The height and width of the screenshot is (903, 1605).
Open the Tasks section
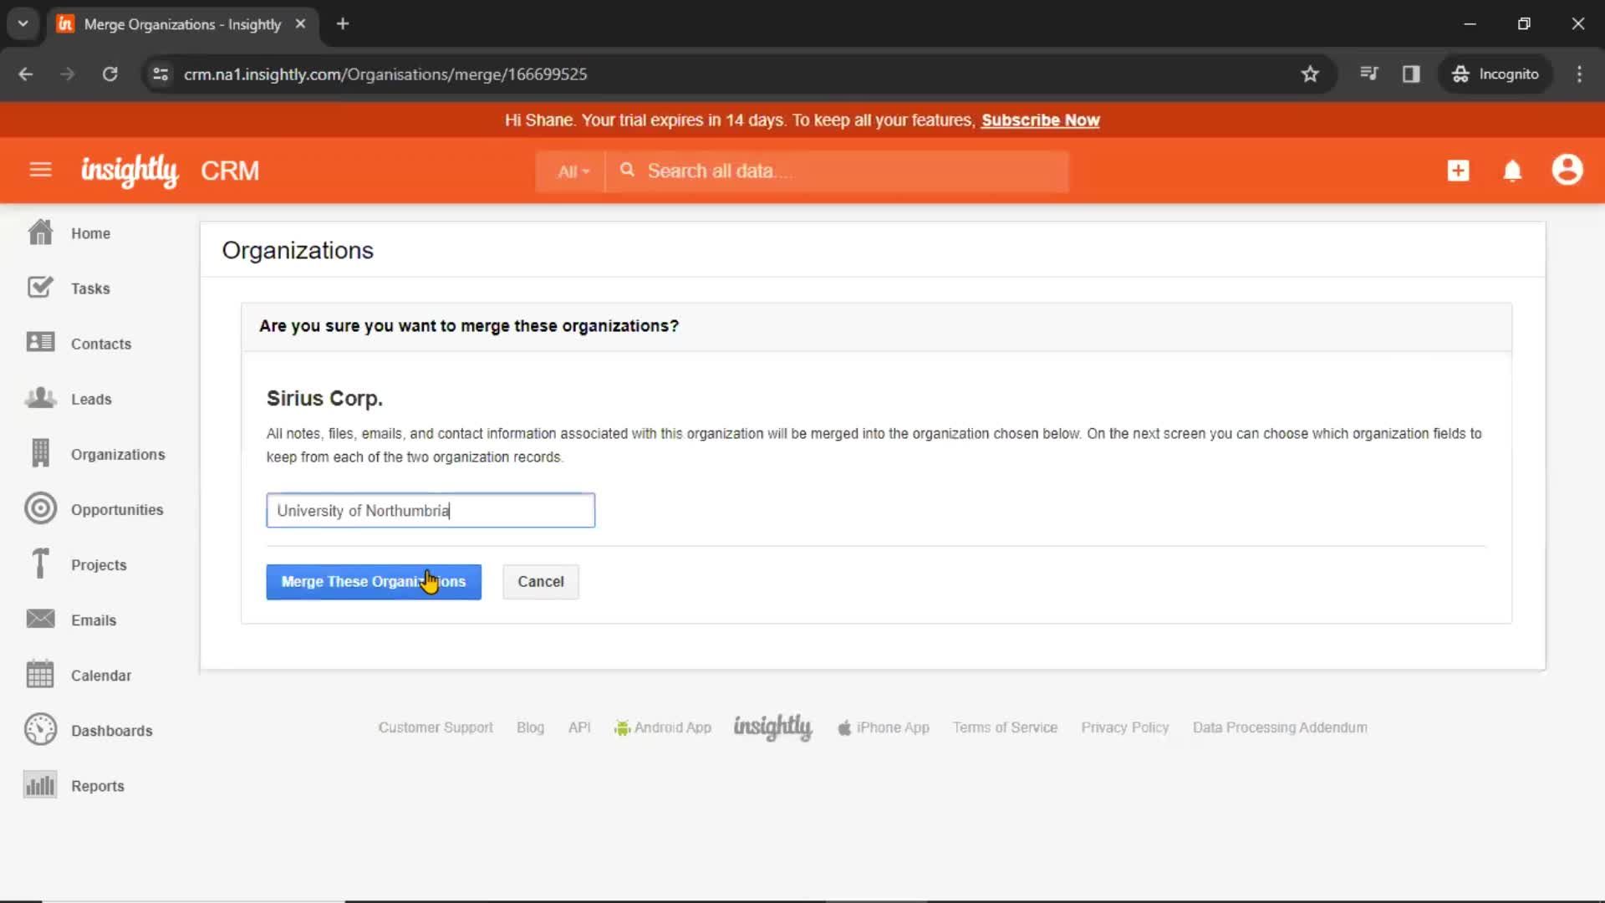click(x=89, y=288)
